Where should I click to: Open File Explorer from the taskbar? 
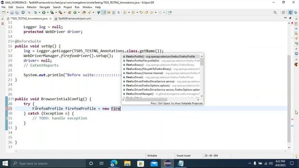click(x=128, y=163)
